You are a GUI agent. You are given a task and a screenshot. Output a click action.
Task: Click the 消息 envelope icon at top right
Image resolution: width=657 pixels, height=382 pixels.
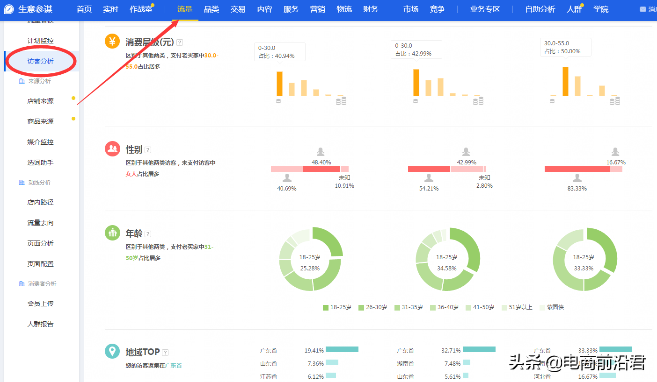(643, 8)
